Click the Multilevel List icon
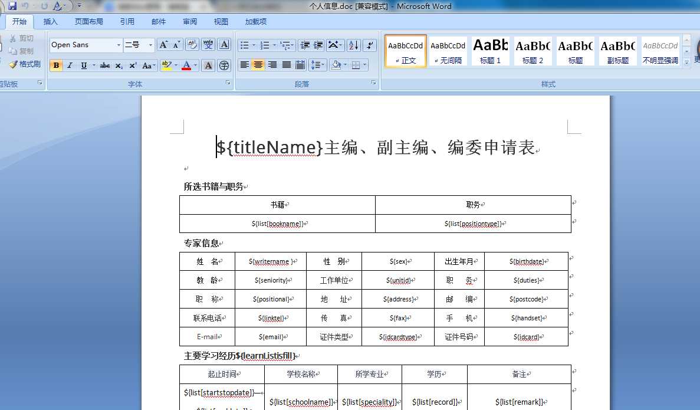Image resolution: width=700 pixels, height=410 pixels. coord(285,45)
